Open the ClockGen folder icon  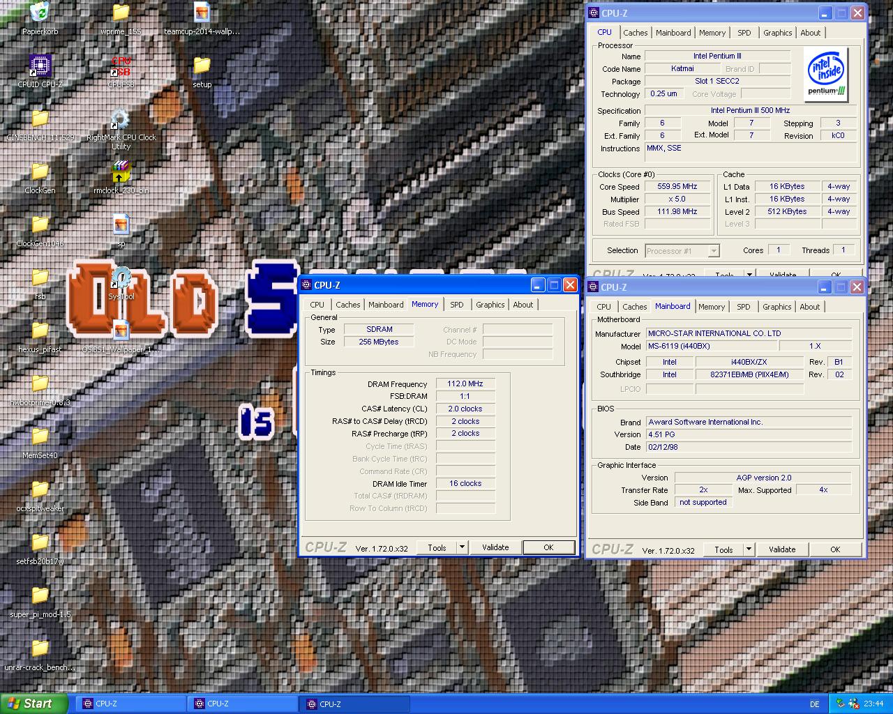click(x=40, y=172)
